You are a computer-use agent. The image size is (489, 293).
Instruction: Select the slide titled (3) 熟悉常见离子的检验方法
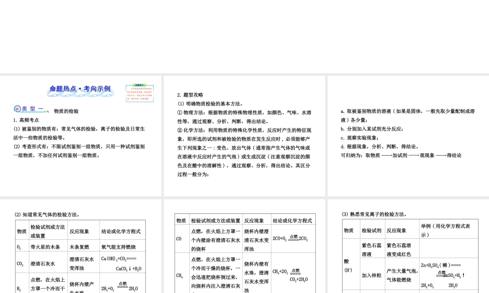408,246
